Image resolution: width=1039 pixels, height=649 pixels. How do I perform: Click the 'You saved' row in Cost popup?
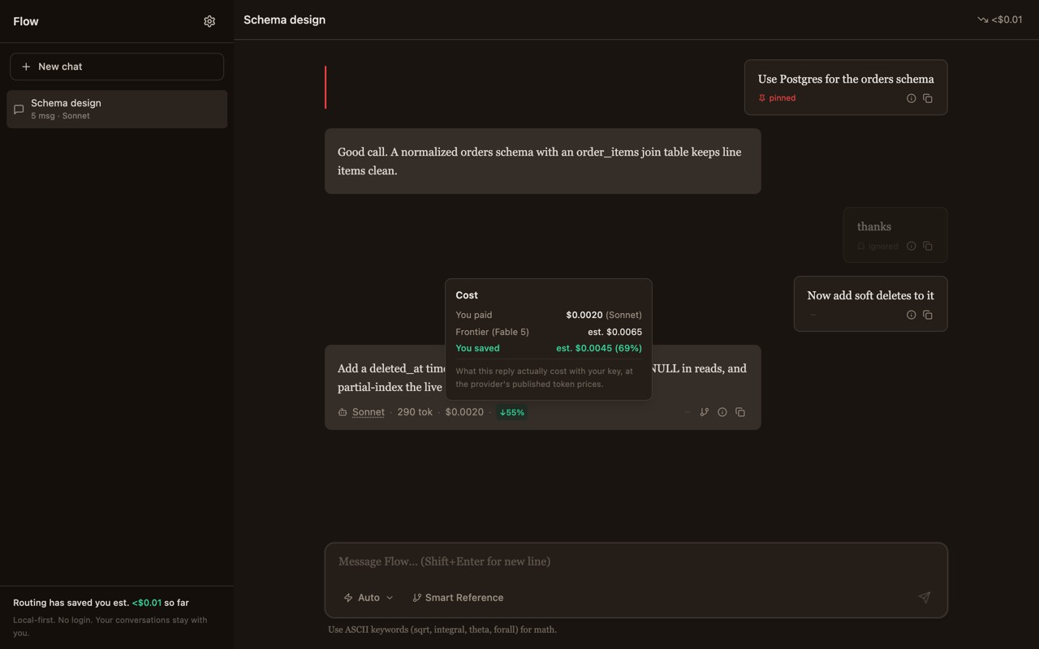tap(549, 348)
